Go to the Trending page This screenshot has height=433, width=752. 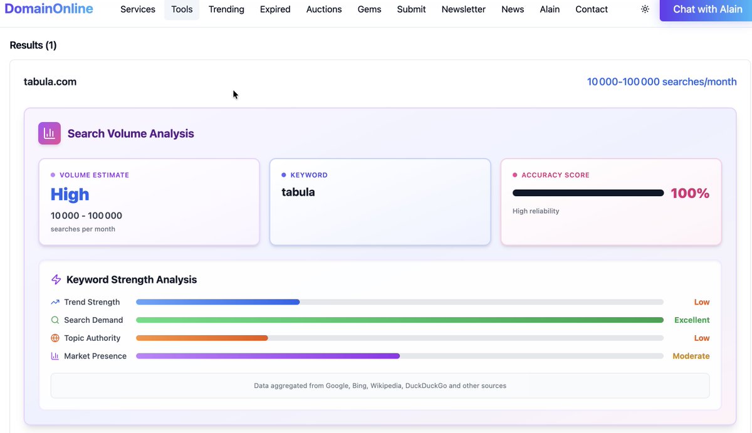226,9
